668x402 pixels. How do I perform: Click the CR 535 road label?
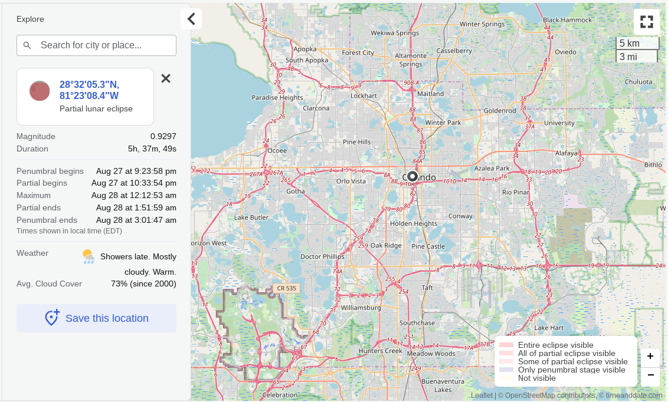point(286,288)
